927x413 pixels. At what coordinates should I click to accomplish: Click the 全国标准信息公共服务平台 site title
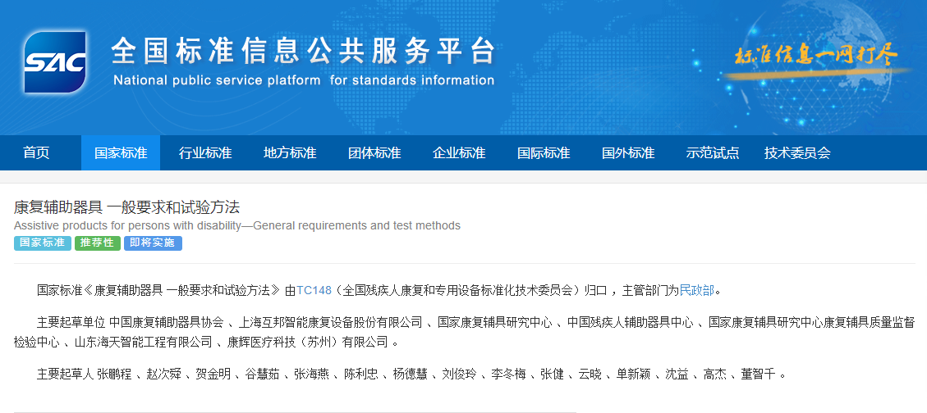pos(303,52)
